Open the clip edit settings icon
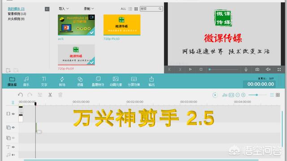The height and width of the screenshot is (161, 287). point(40,95)
